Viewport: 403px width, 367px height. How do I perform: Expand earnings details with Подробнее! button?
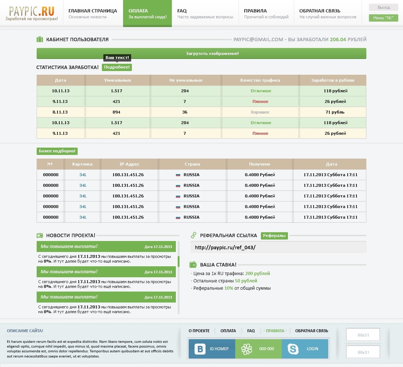(x=117, y=67)
